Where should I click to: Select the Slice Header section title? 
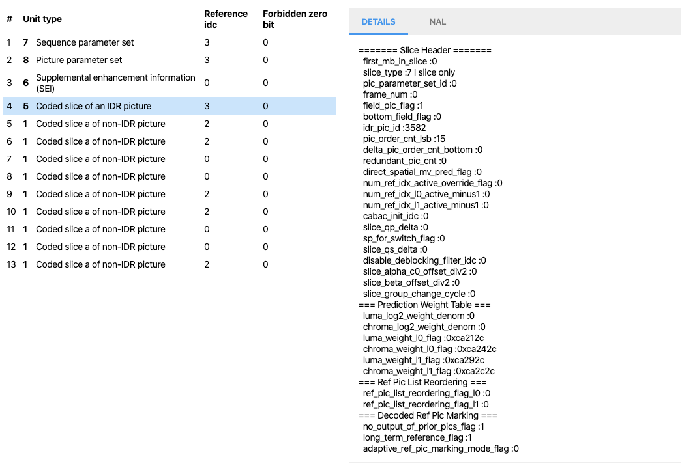(423, 50)
